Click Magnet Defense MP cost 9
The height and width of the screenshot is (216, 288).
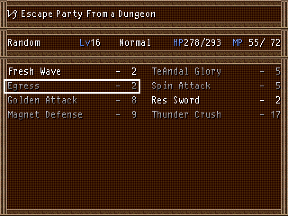[134, 115]
